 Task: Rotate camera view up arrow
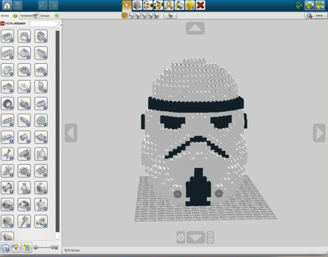tap(195, 28)
